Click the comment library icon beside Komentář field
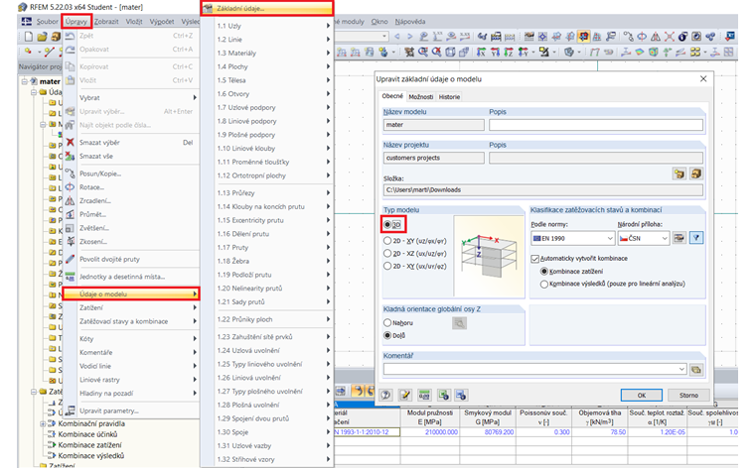The image size is (755, 468). pos(695,369)
